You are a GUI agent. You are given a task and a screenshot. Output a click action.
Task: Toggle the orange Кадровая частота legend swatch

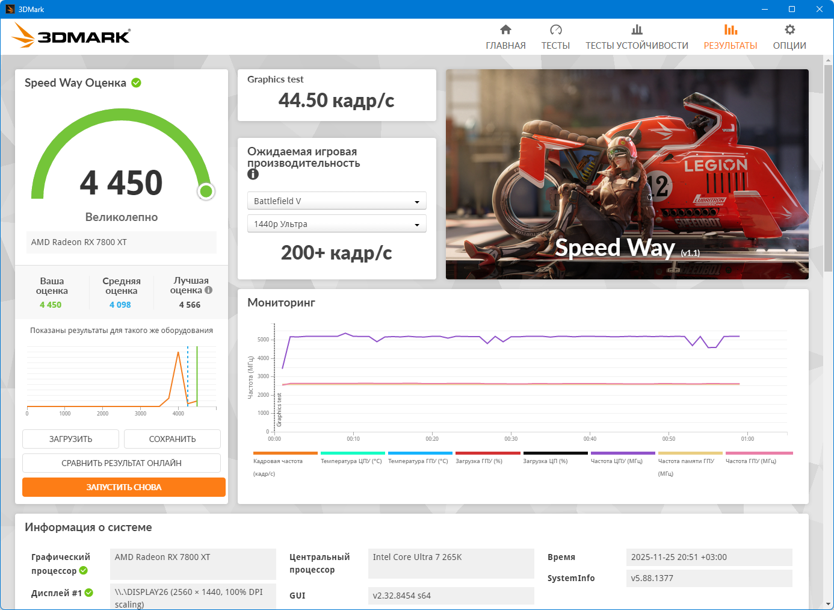coord(285,453)
